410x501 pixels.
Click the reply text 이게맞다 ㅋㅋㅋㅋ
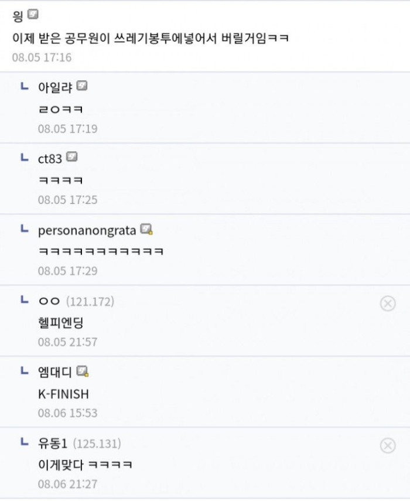click(x=85, y=465)
